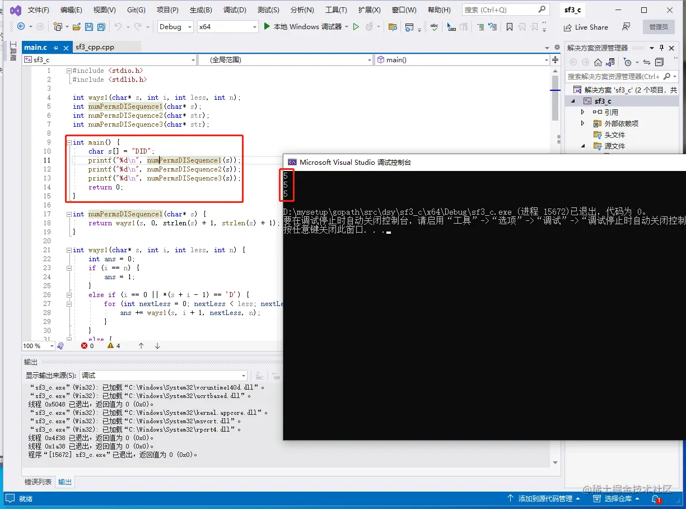This screenshot has width=686, height=509.
Task: Click the Live Share button
Action: pyautogui.click(x=586, y=27)
